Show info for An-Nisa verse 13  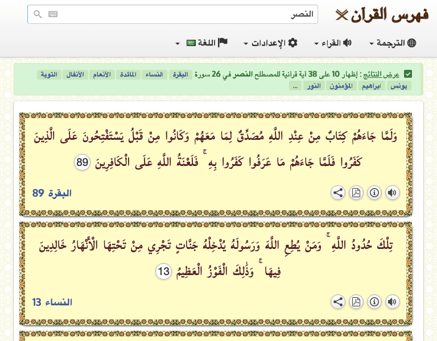click(x=374, y=302)
